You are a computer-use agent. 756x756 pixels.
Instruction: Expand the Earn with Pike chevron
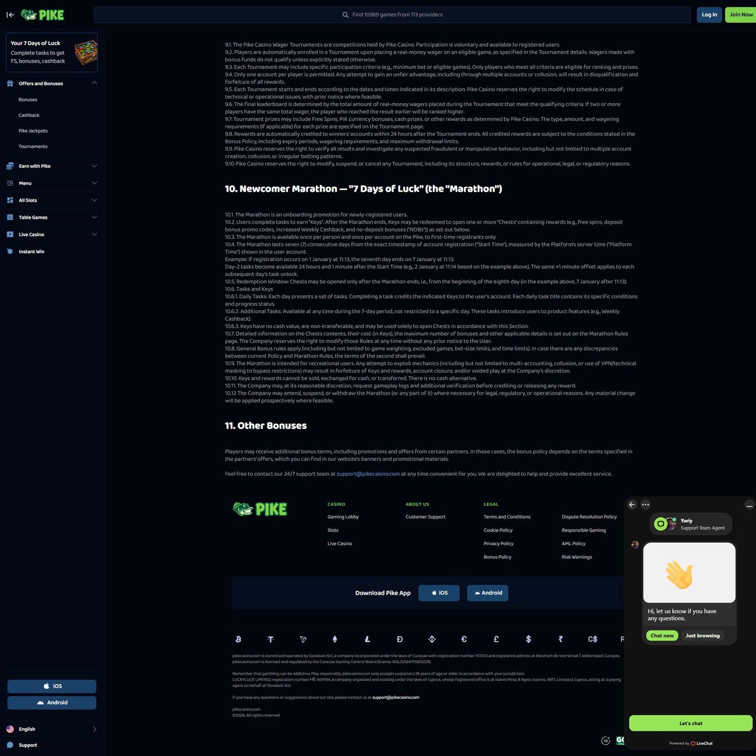click(x=94, y=166)
